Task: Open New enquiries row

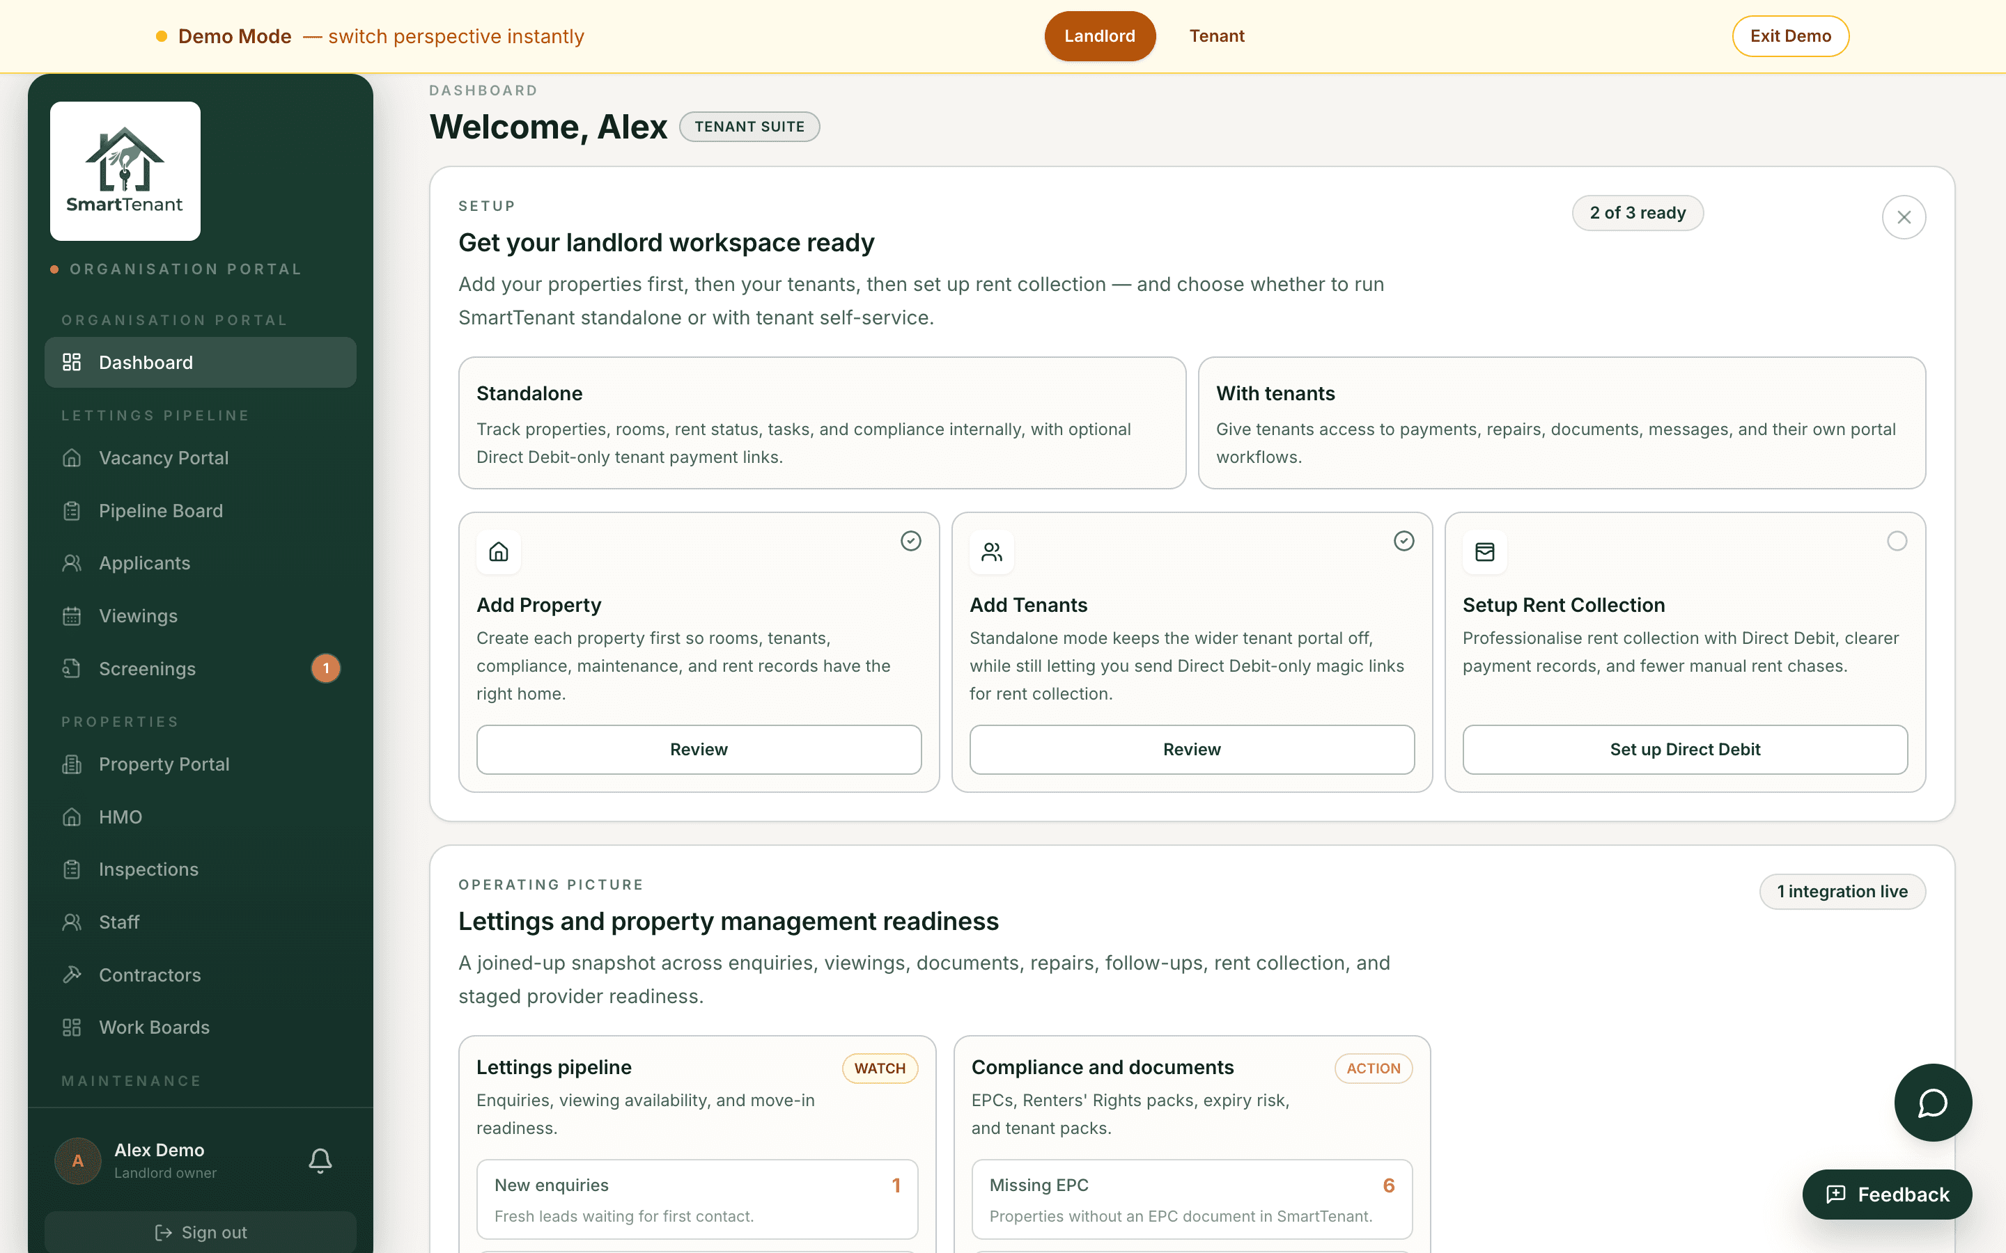Action: [x=697, y=1199]
